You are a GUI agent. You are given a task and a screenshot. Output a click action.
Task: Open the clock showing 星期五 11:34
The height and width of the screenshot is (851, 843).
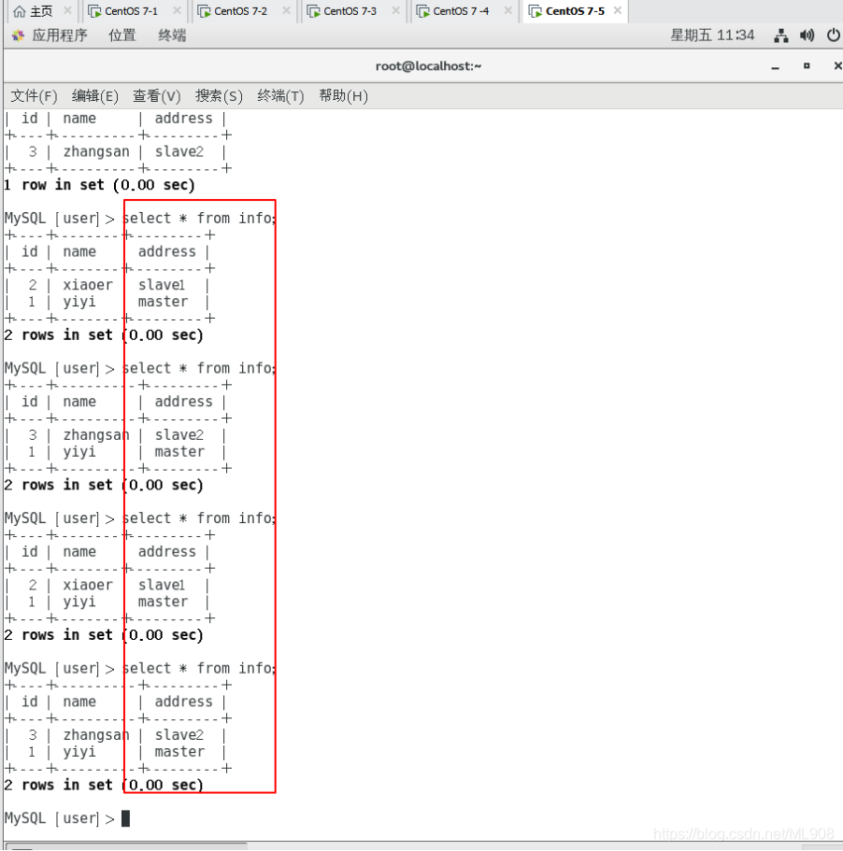(712, 35)
